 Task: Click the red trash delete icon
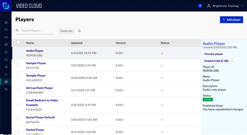coord(79,31)
